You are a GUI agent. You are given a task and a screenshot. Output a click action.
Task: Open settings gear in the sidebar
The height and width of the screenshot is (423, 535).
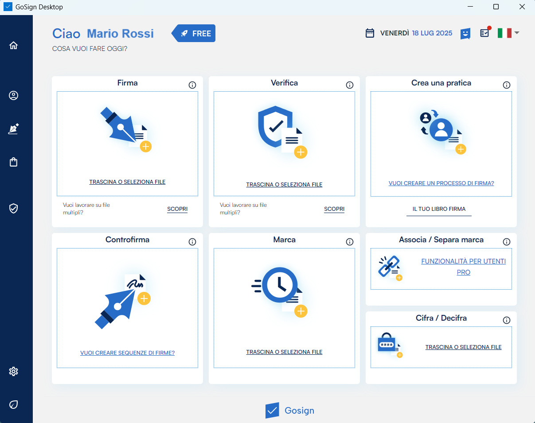(x=14, y=371)
